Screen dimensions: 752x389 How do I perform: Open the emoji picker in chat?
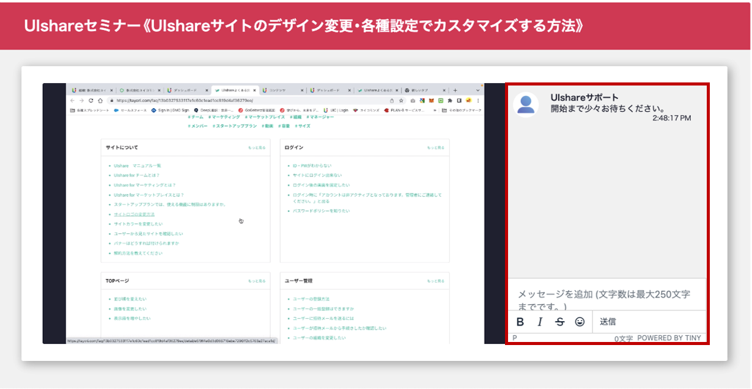pos(580,322)
